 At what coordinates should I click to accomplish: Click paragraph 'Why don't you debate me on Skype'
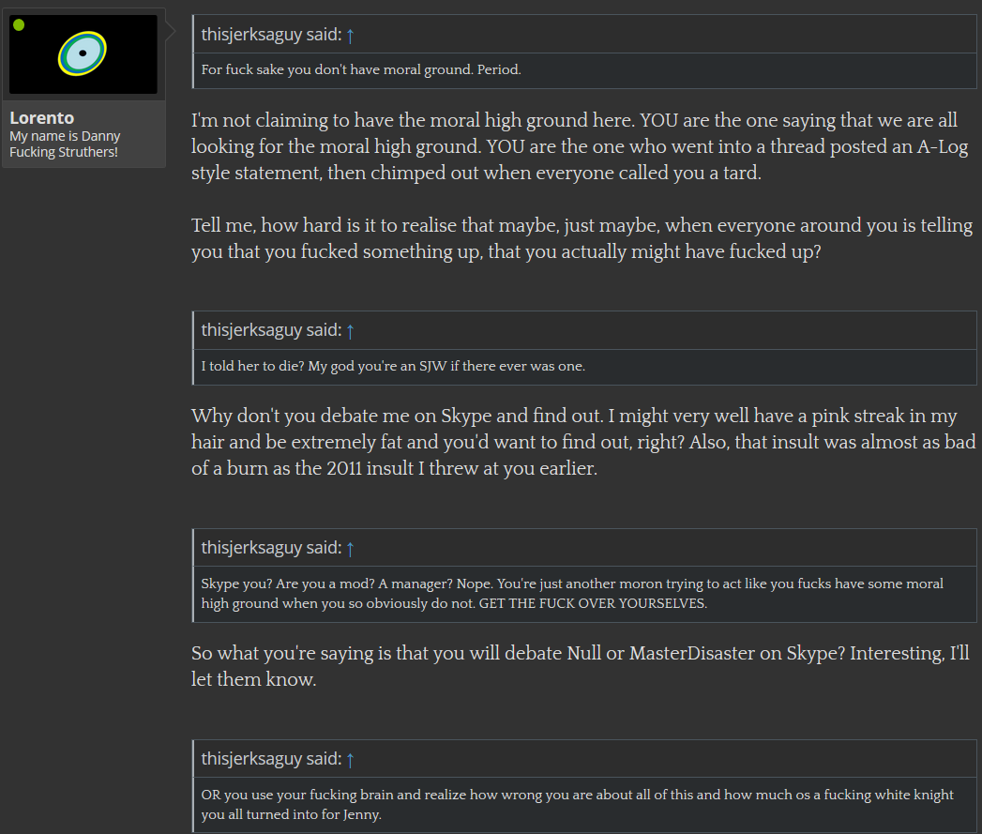583,442
